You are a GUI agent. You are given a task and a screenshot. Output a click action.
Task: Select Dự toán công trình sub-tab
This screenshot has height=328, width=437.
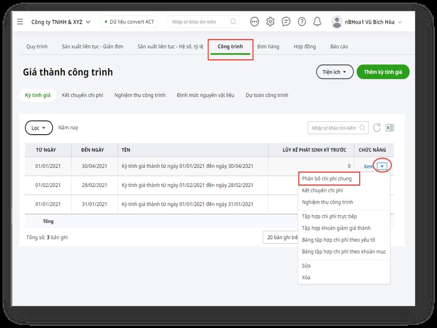[x=267, y=95]
